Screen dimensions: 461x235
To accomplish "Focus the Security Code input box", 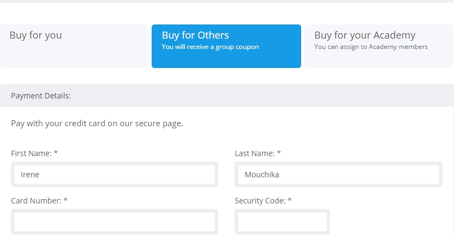I will tap(282, 222).
